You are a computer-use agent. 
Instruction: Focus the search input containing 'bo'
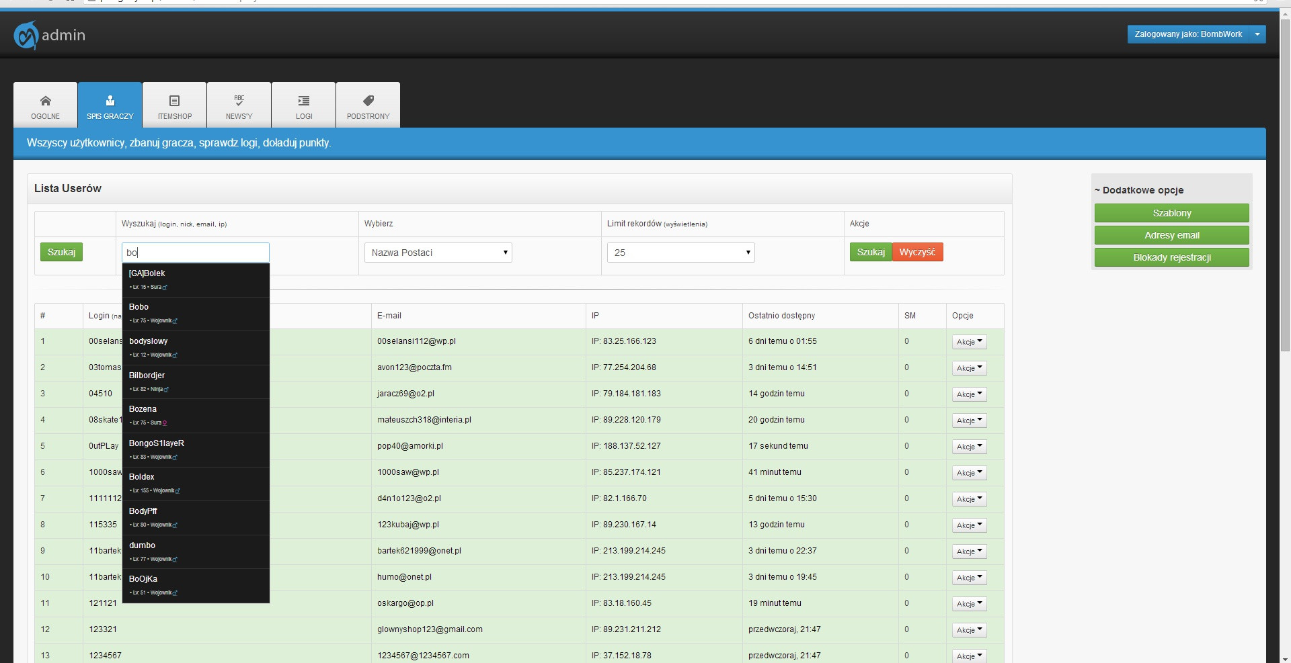click(196, 253)
